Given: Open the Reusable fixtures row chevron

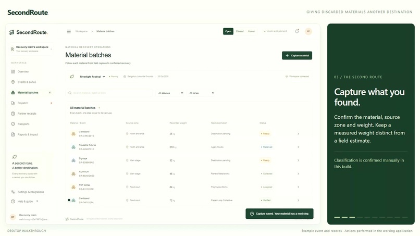Looking at the screenshot, I should pos(298,147).
